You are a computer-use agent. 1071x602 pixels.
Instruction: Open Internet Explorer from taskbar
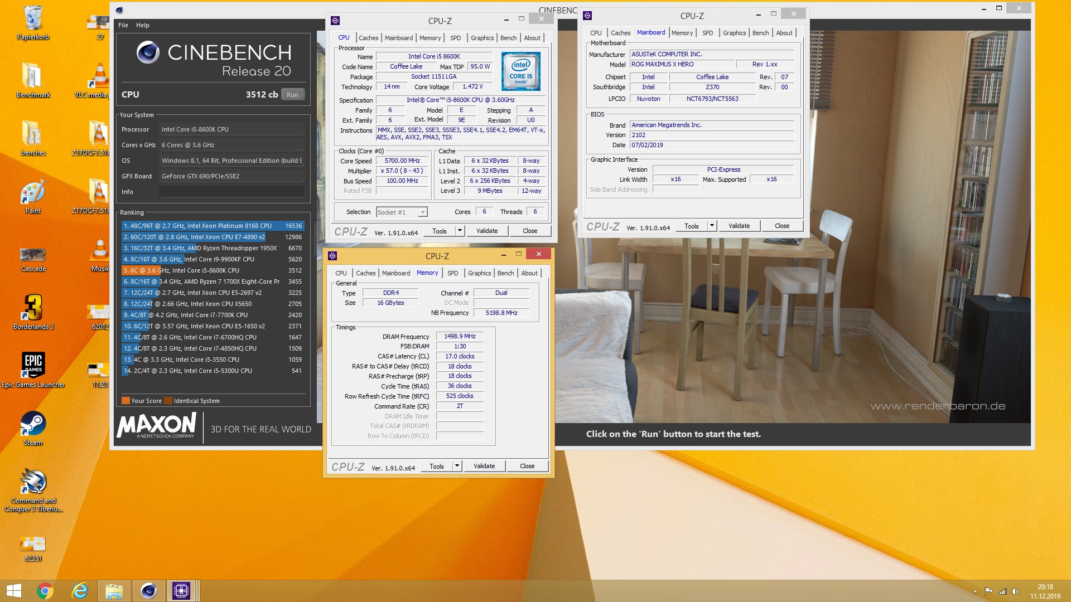[80, 591]
